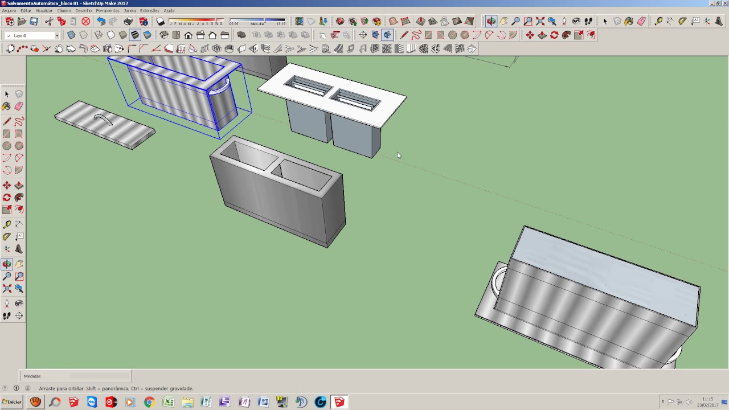The width and height of the screenshot is (729, 410).
Task: Open the Extensões menu
Action: click(149, 10)
